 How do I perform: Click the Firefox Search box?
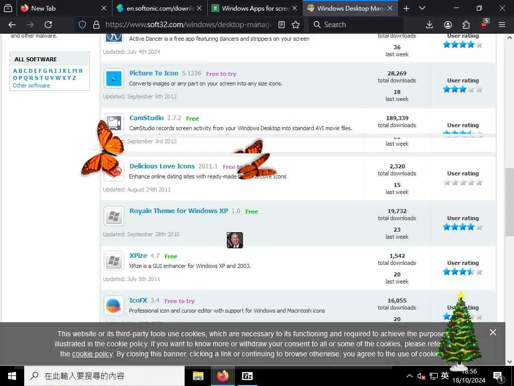click(x=356, y=25)
